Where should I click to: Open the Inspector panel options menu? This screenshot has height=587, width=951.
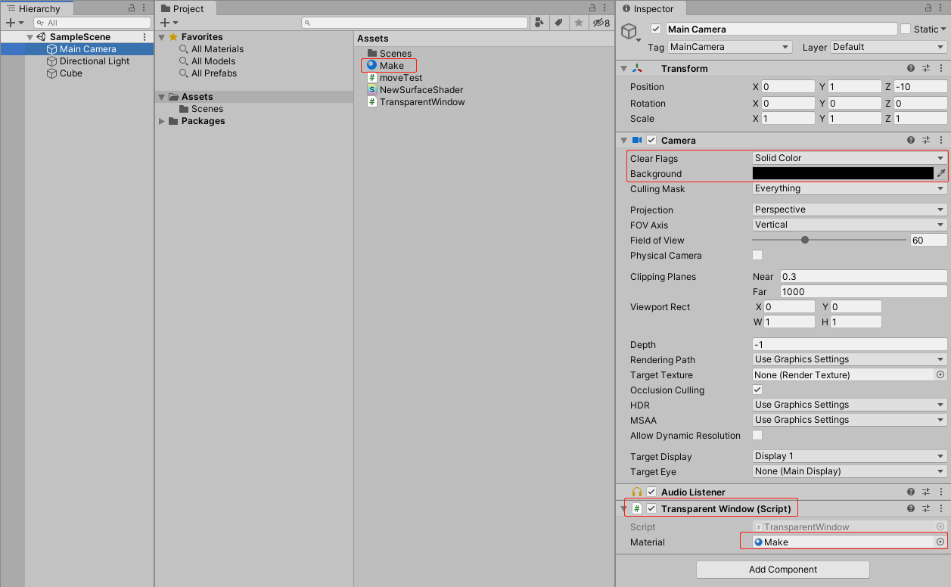pyautogui.click(x=942, y=8)
